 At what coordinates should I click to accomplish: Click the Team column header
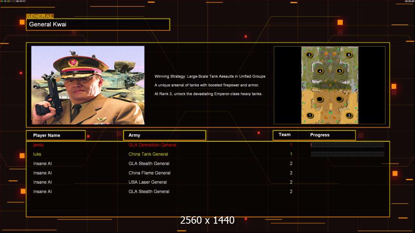pos(285,135)
